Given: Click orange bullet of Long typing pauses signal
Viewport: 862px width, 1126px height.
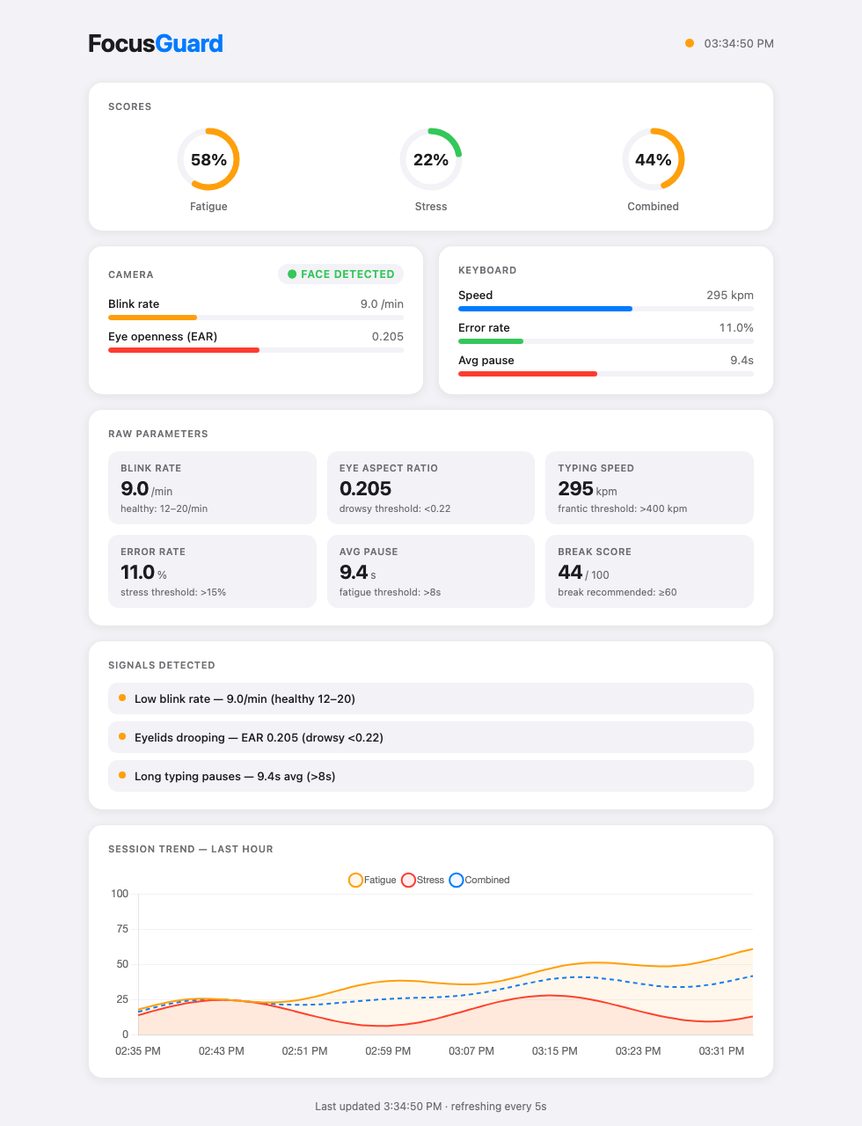Looking at the screenshot, I should (122, 775).
